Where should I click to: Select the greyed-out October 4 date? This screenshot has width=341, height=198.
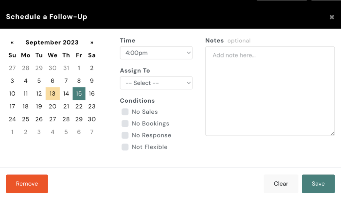coord(52,132)
